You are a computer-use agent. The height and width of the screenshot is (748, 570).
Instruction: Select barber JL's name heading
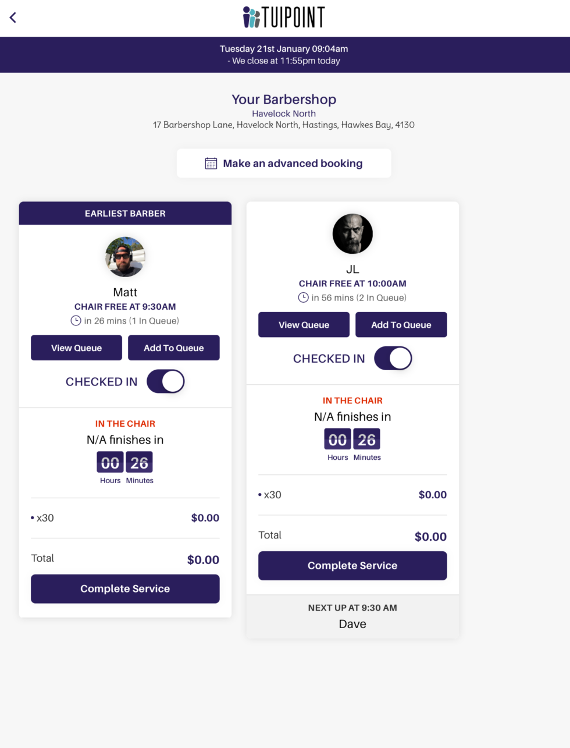click(x=352, y=269)
